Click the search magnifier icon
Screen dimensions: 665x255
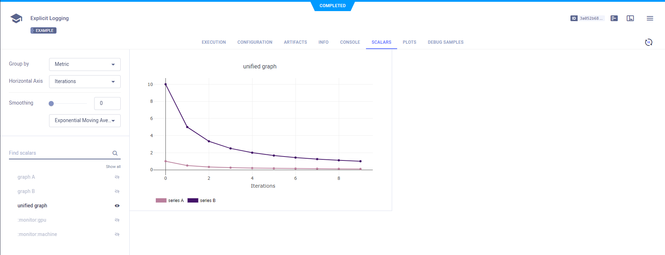[115, 153]
